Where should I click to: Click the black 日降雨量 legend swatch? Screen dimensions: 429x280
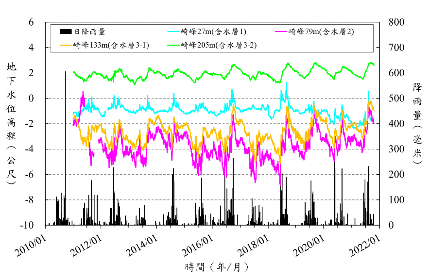(66, 32)
